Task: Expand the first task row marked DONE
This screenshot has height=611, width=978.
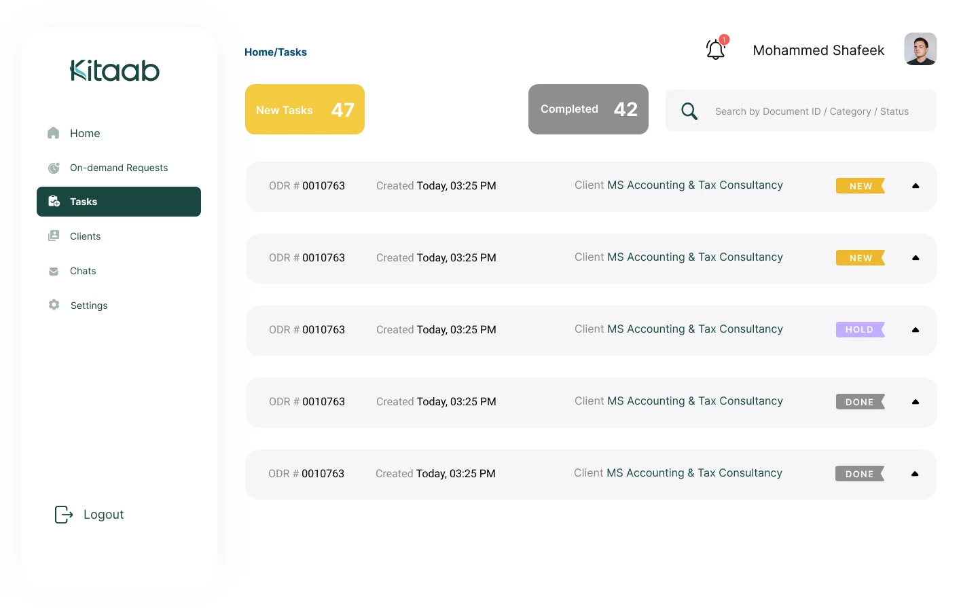Action: click(916, 402)
